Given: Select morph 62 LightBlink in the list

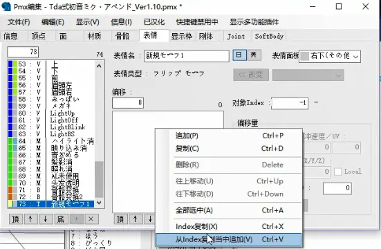Looking at the screenshot, I should [x=51, y=127].
